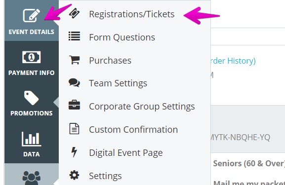Click the lightning bolt icon for Digital Event Page
The height and width of the screenshot is (185, 285).
(74, 152)
